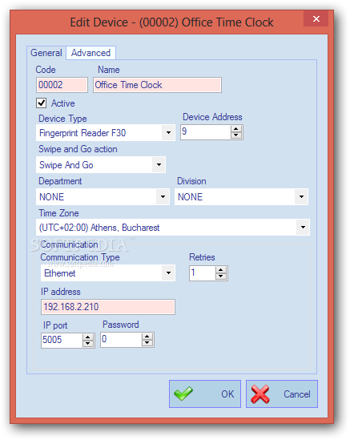Decrease Retries with down arrow

[x=221, y=277]
